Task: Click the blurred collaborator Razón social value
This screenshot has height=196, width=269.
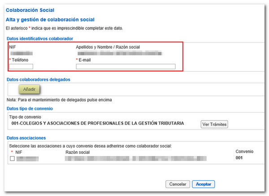Action: tap(119, 53)
